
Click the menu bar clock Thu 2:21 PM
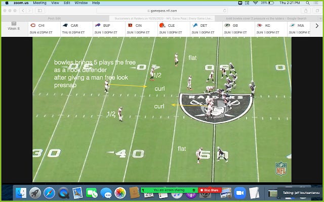(290, 3)
